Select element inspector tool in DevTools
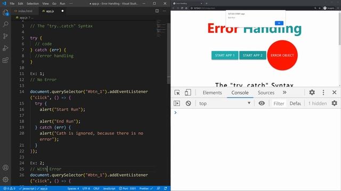 click(x=177, y=92)
